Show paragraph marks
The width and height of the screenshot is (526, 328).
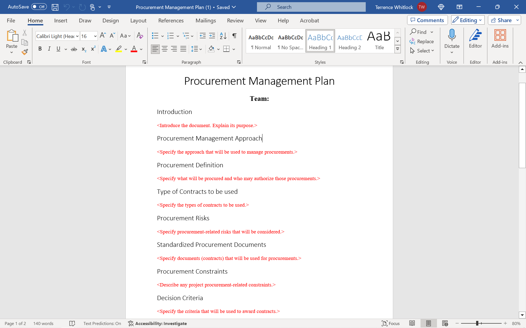point(235,36)
